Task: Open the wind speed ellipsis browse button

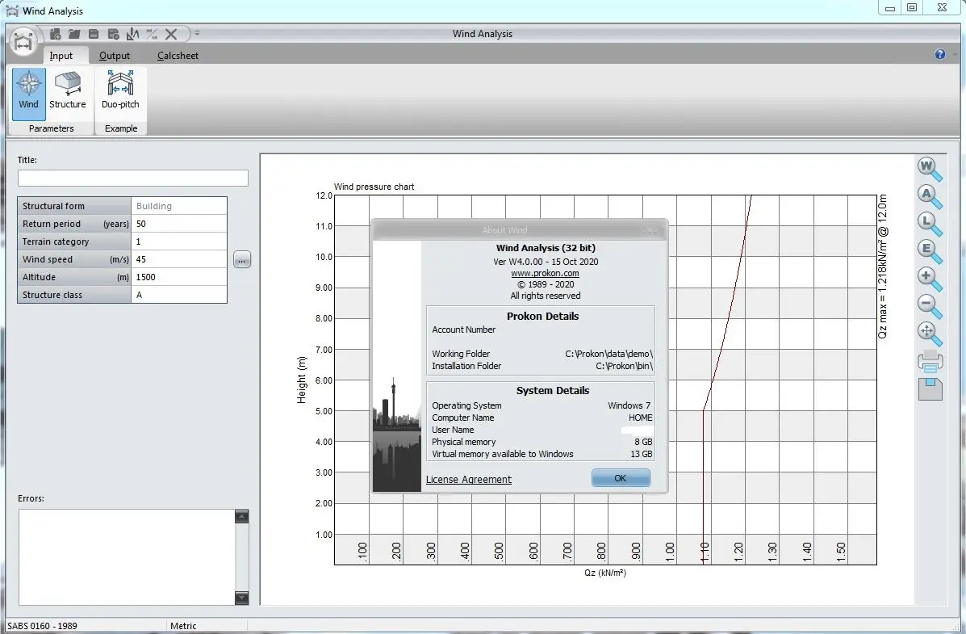Action: pos(241,259)
